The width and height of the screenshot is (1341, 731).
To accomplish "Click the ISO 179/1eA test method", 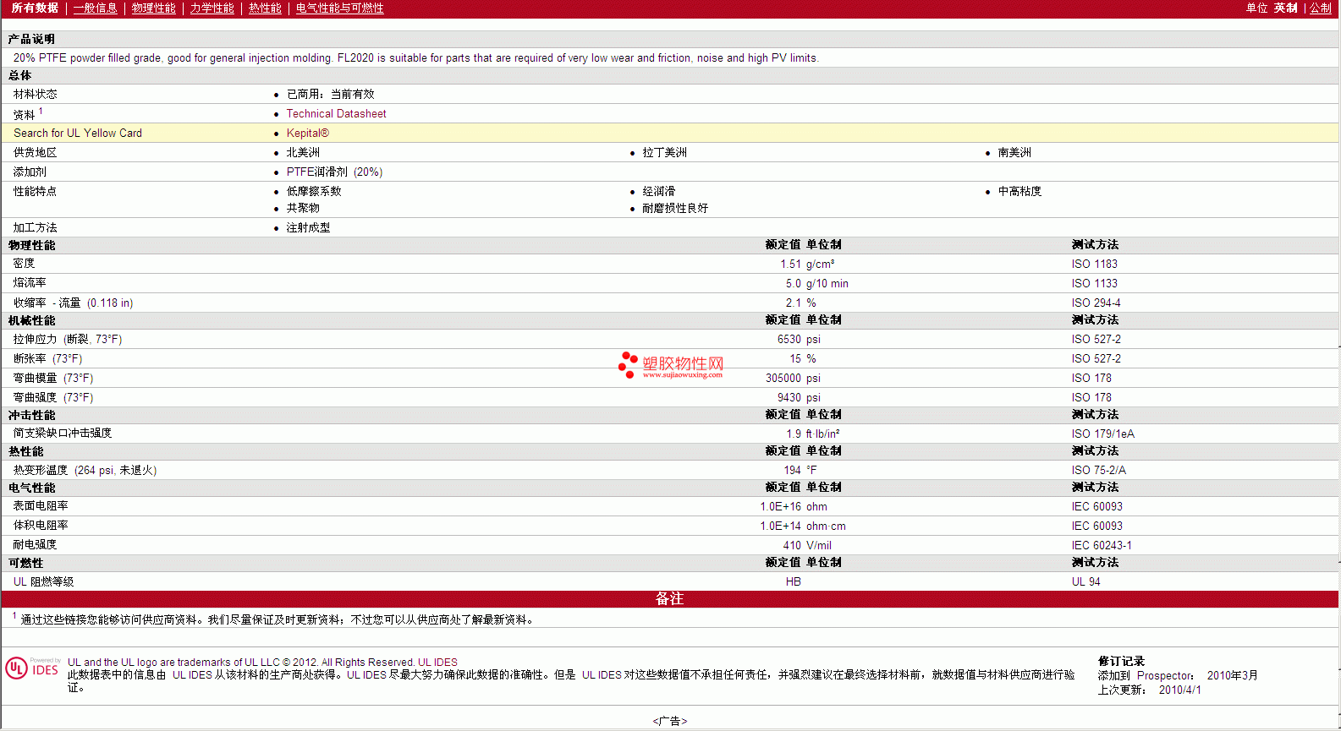I will (1102, 434).
